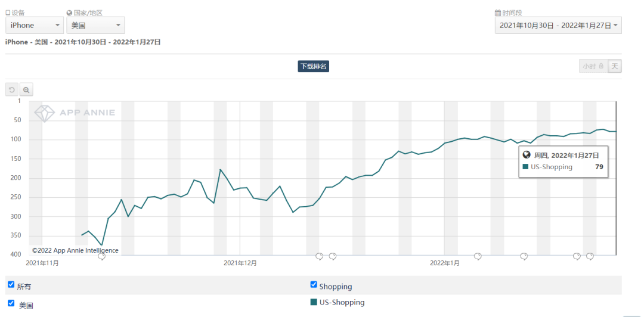The image size is (644, 317).
Task: Toggle the 美国 checkbox
Action: pos(11,303)
